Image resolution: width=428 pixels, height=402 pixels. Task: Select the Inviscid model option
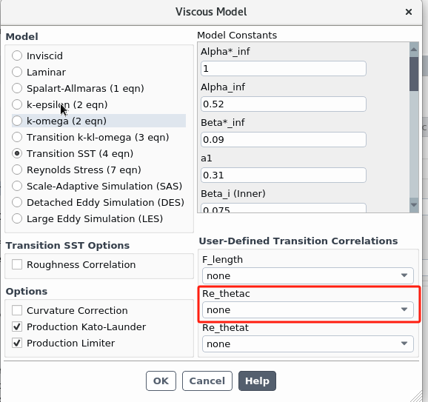[x=17, y=56]
